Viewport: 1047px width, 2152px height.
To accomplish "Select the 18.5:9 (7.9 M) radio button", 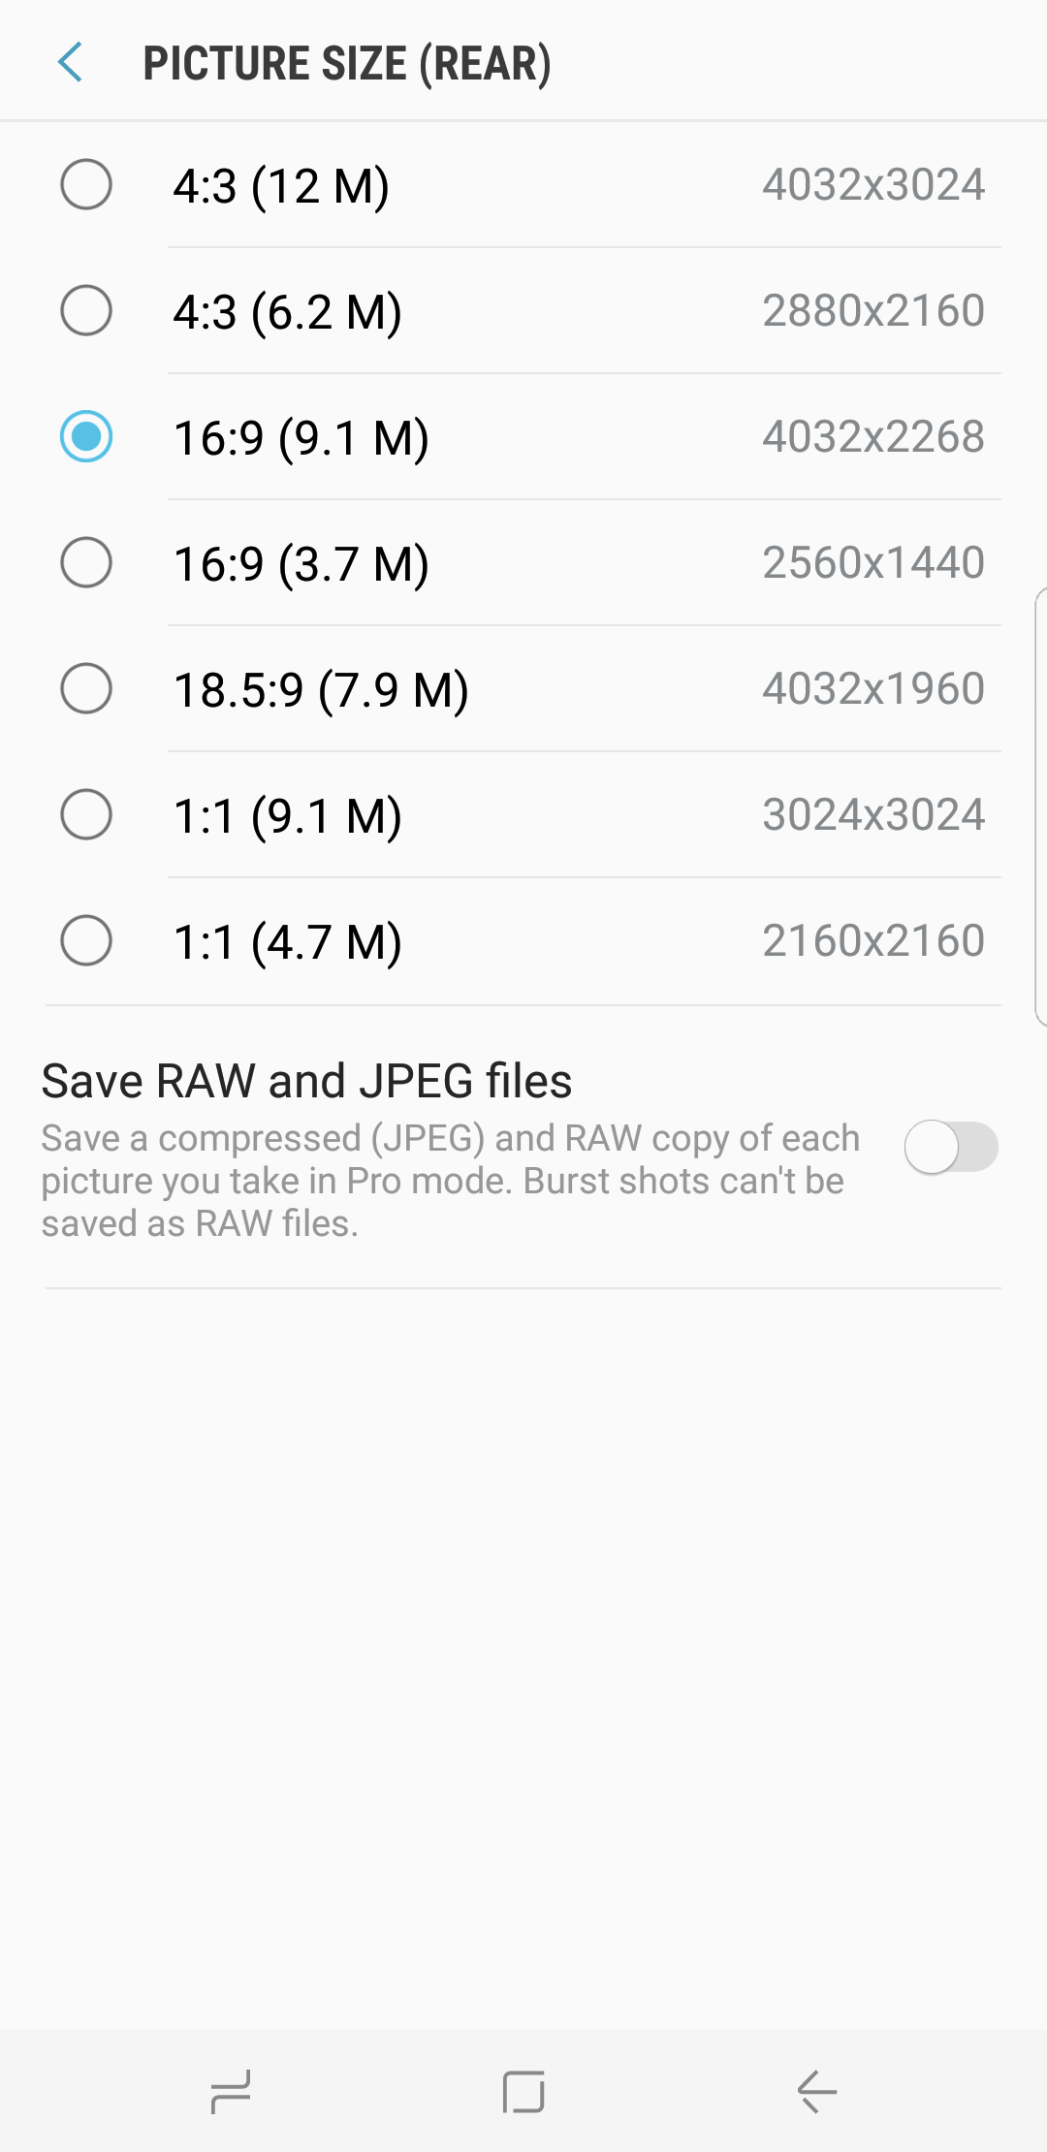I will 86,688.
